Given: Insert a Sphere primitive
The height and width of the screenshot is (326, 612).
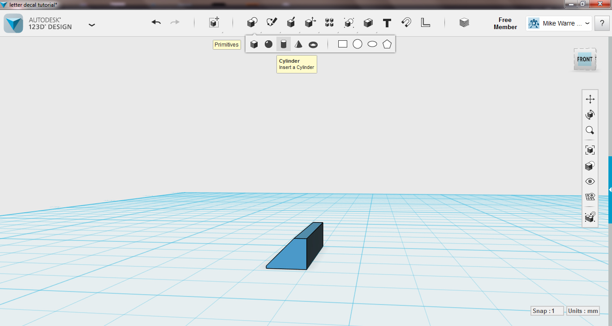Looking at the screenshot, I should 268,44.
